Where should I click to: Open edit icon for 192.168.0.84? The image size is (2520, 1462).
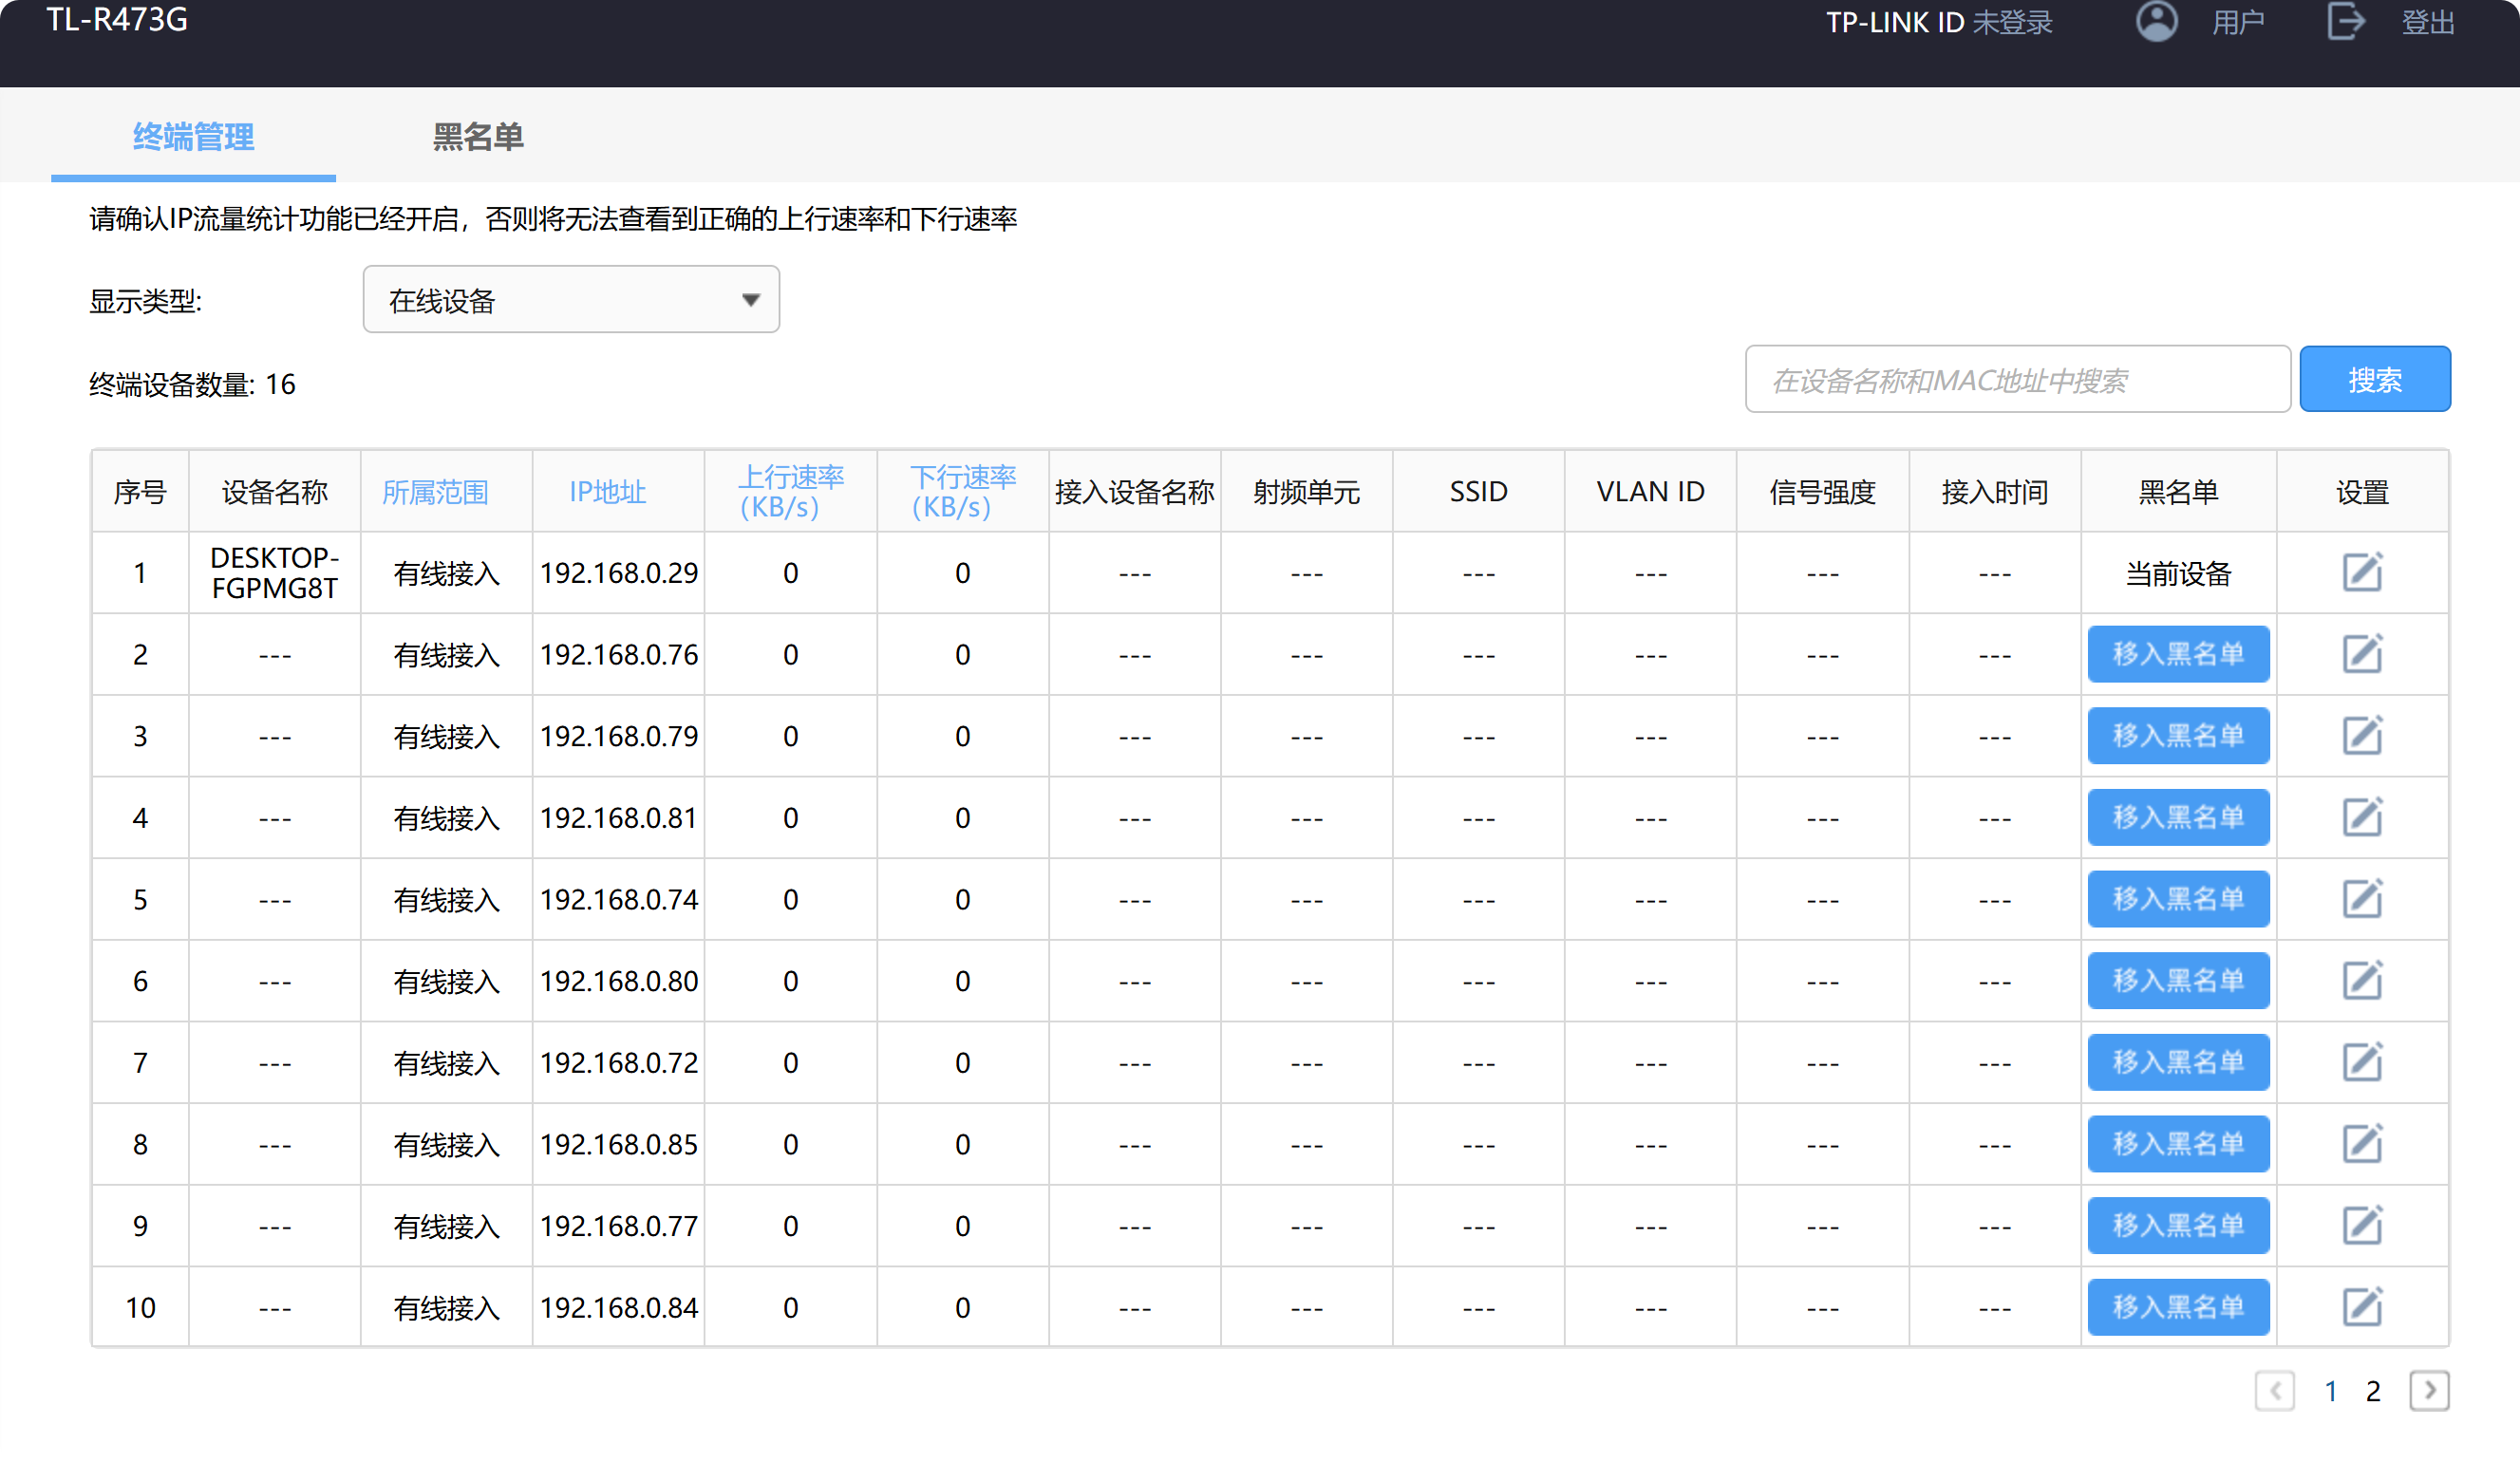click(2362, 1307)
